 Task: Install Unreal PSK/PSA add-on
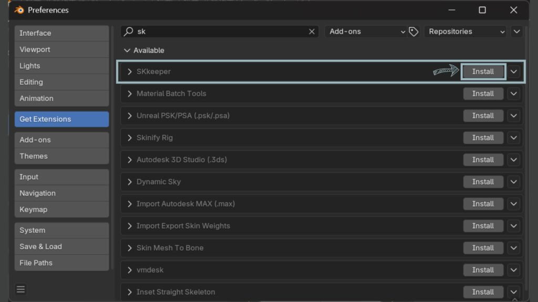[483, 116]
